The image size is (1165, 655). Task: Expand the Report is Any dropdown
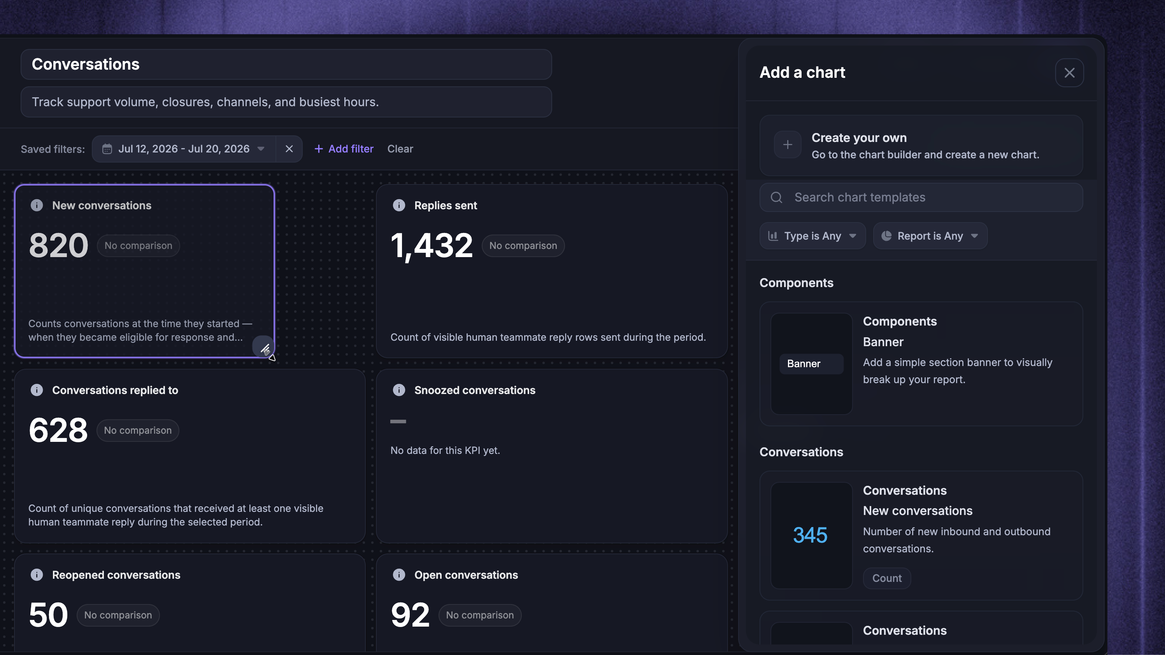click(x=930, y=236)
